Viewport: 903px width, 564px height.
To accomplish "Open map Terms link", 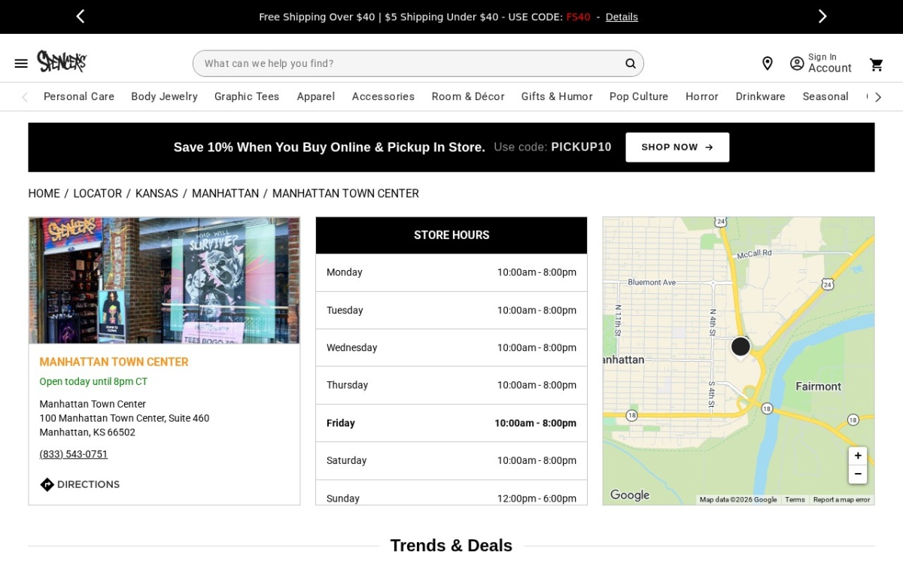I will (x=795, y=499).
